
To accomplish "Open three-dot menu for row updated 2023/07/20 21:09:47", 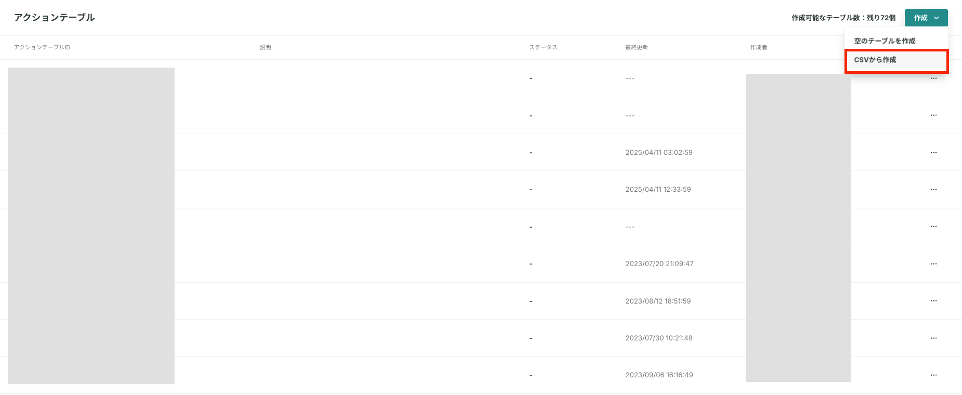I will click(x=933, y=264).
